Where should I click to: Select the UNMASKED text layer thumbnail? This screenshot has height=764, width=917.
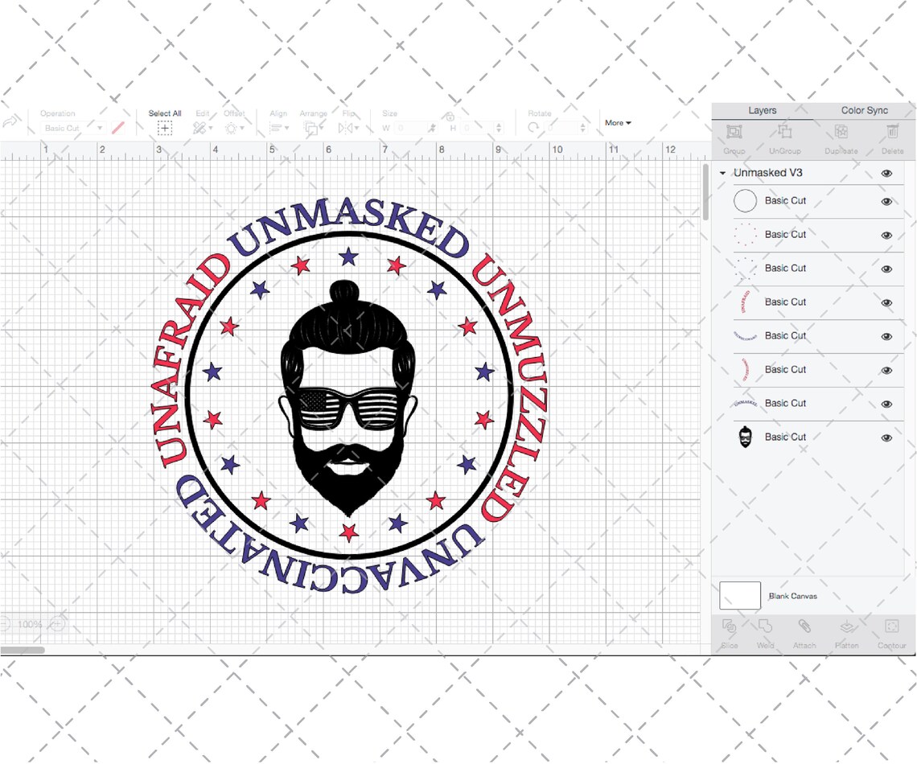click(745, 404)
